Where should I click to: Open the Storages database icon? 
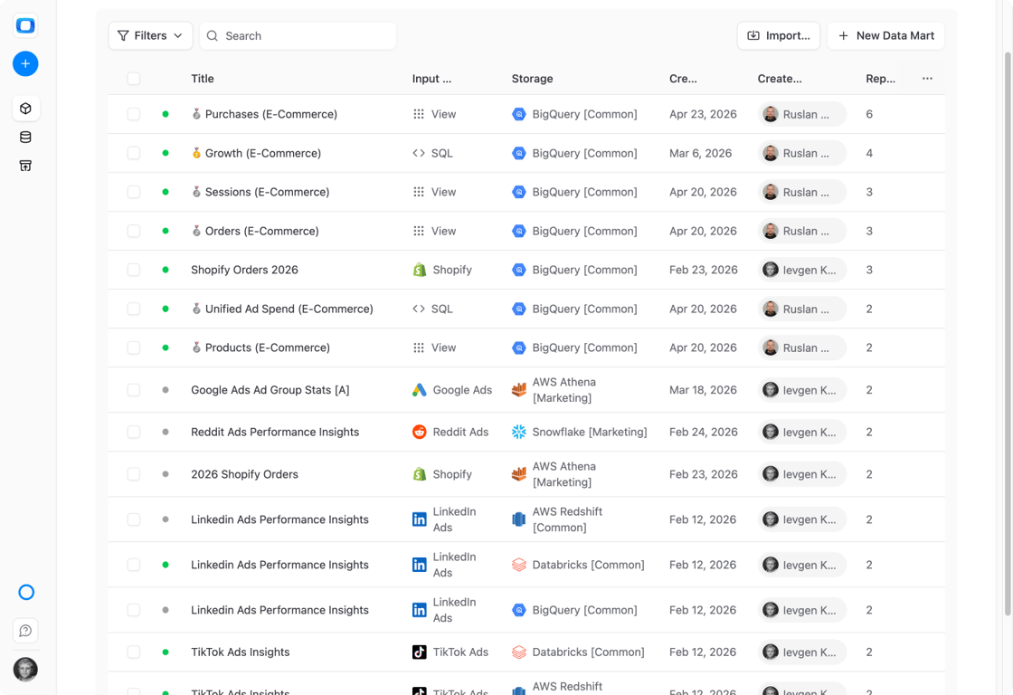(x=26, y=137)
